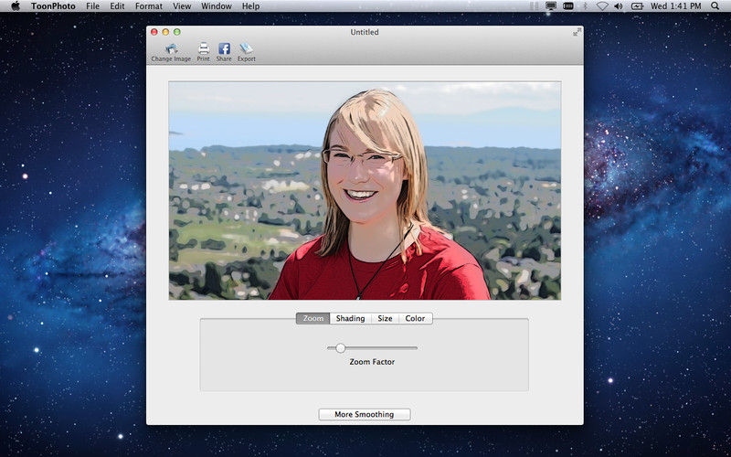Click the volume icon in the menu bar
This screenshot has height=457, width=731.
pyautogui.click(x=619, y=6)
